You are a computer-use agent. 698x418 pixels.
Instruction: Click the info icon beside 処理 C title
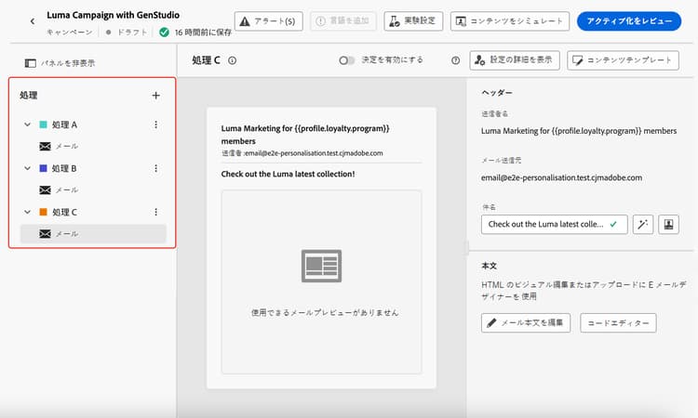pos(233,60)
